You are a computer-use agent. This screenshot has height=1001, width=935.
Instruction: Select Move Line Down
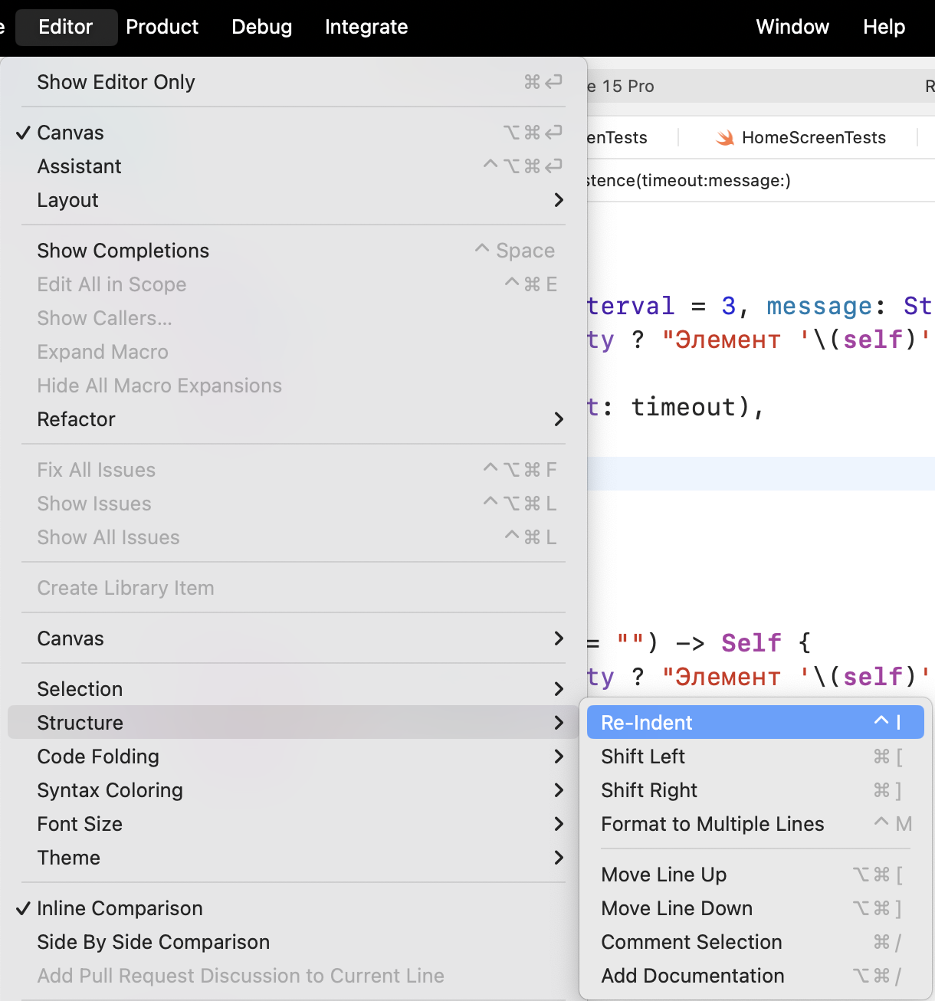pos(676,907)
